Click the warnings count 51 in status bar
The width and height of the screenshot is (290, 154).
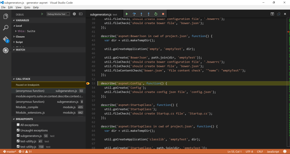[29, 152]
